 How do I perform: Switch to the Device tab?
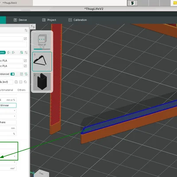20,20
